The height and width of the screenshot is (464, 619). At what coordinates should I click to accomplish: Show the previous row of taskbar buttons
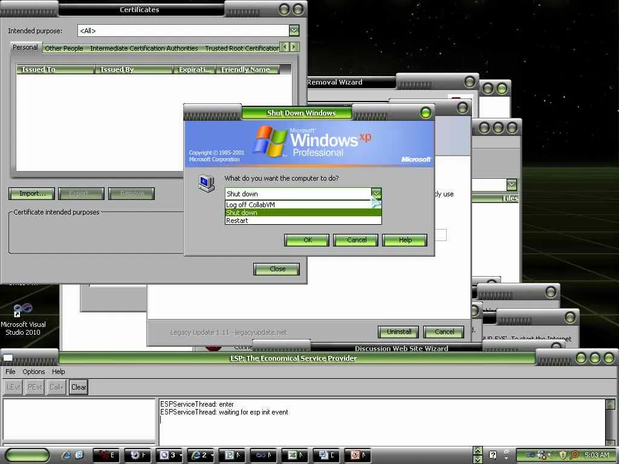pos(478,451)
